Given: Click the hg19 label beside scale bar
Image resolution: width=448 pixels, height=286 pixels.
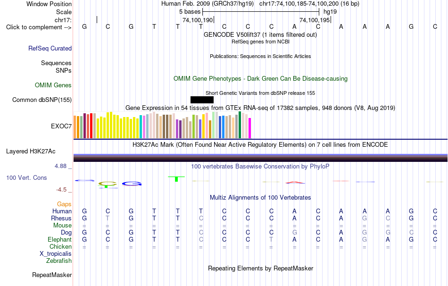Looking at the screenshot, I should click(x=330, y=12).
